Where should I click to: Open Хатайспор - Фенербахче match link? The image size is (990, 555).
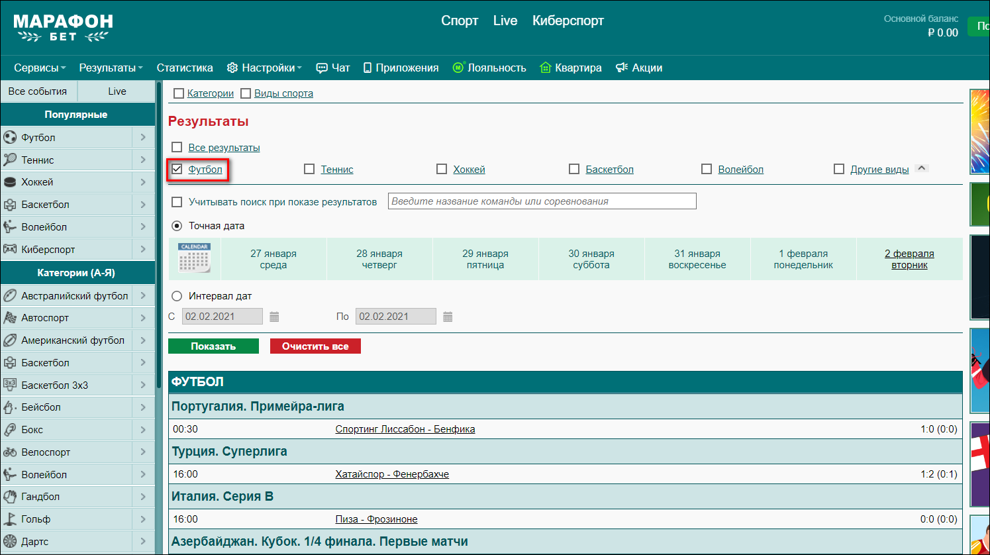click(392, 474)
